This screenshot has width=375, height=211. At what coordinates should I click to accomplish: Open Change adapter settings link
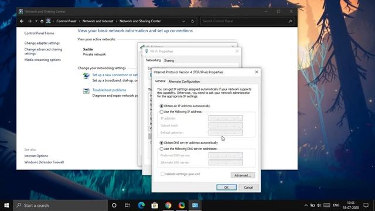[42, 43]
